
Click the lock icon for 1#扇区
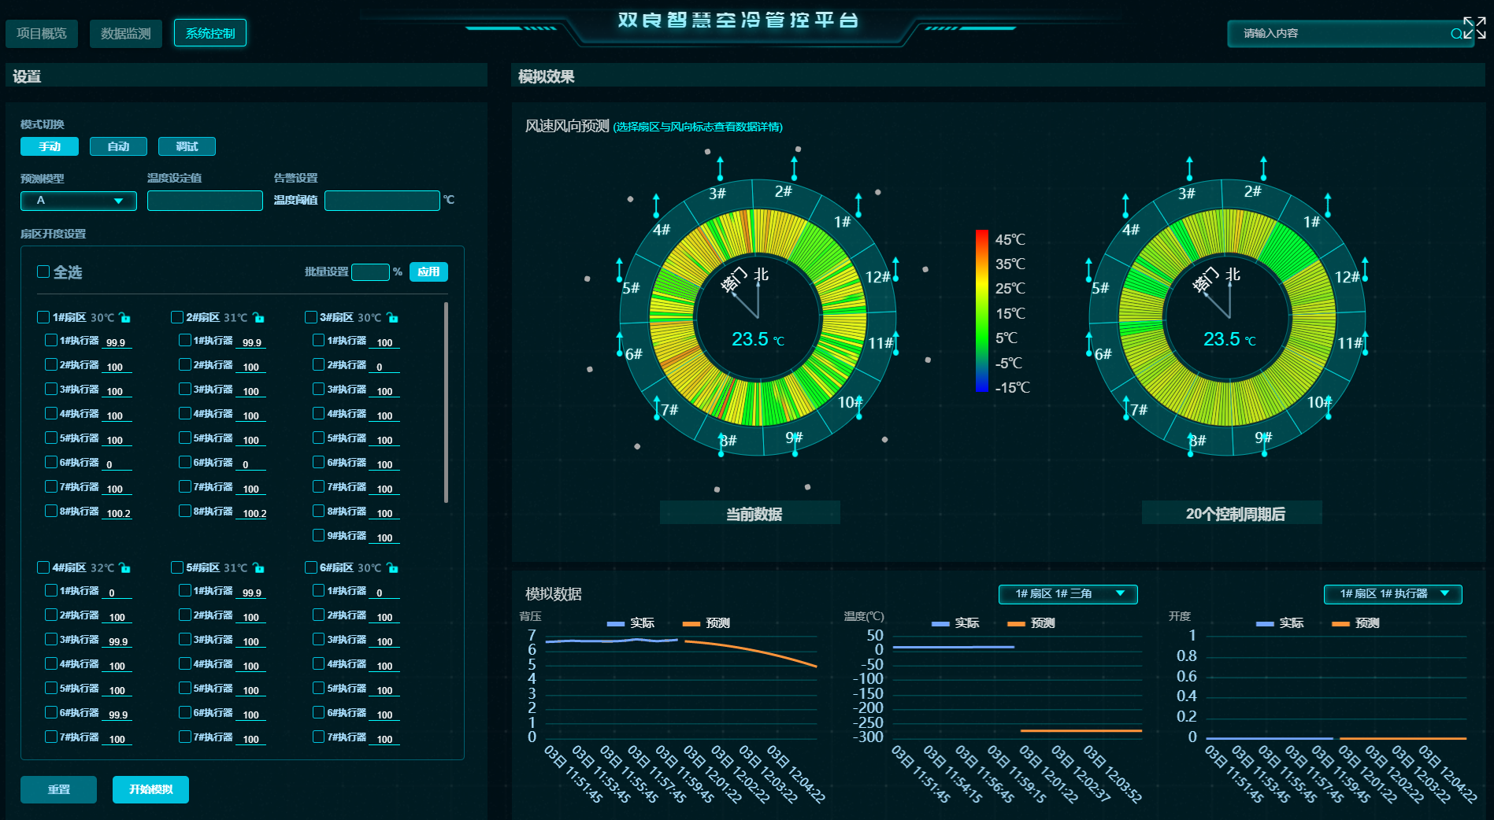click(x=125, y=318)
